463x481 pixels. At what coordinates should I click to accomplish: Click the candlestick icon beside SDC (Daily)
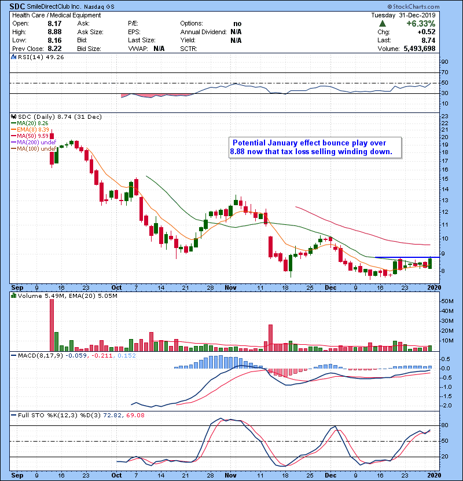coord(13,116)
